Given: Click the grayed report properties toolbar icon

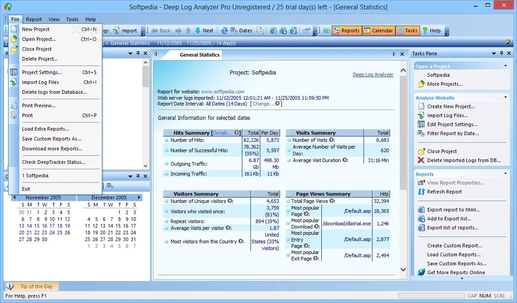Looking at the screenshot, I should click(x=307, y=31).
